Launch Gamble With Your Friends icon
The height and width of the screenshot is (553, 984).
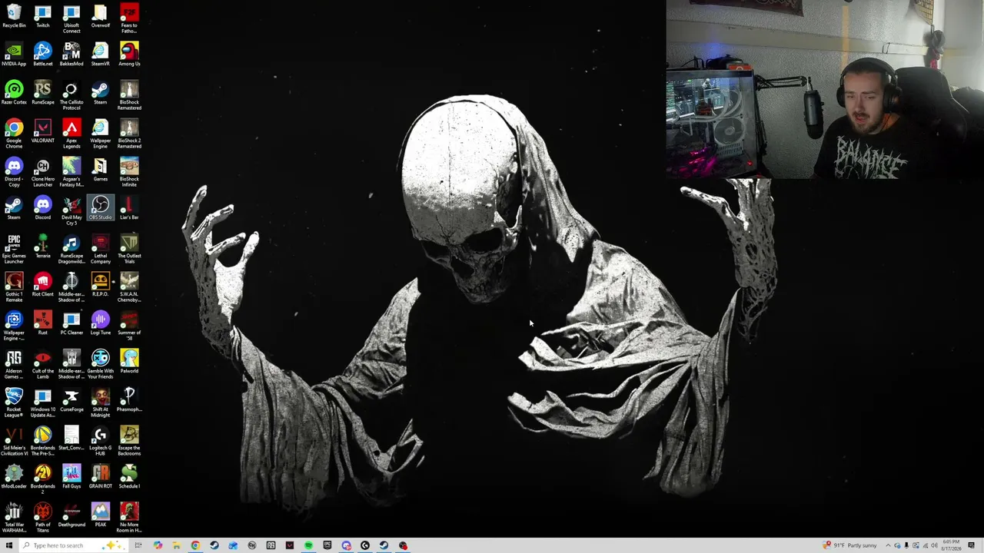[x=100, y=365]
